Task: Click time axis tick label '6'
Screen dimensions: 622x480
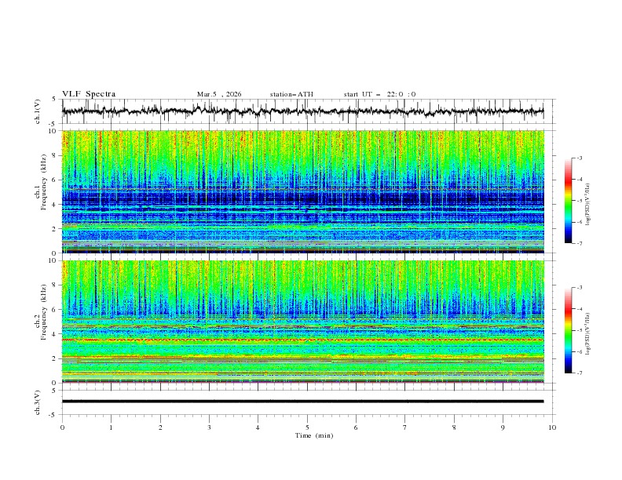Action: click(x=356, y=427)
